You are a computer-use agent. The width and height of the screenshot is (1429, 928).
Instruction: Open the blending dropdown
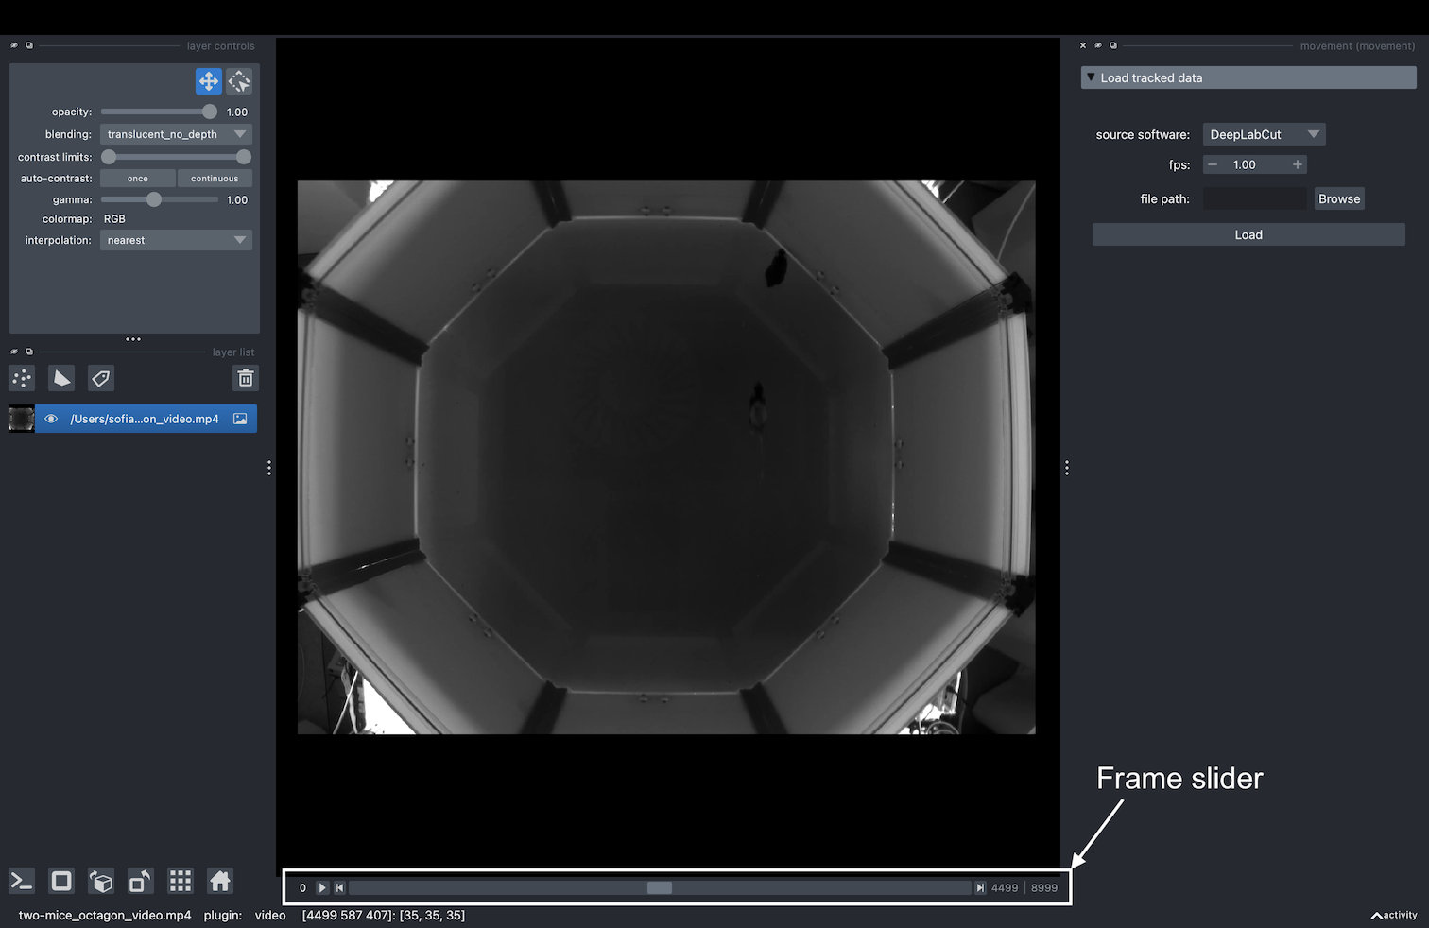coord(175,133)
